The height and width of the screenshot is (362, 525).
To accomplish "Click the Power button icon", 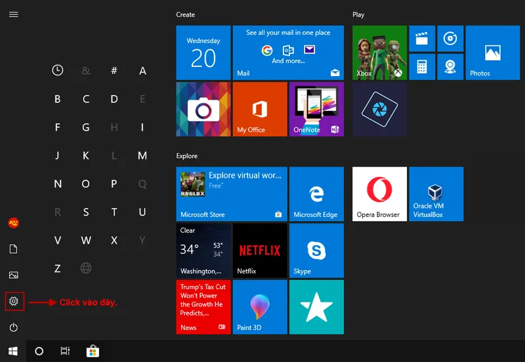I will (14, 327).
